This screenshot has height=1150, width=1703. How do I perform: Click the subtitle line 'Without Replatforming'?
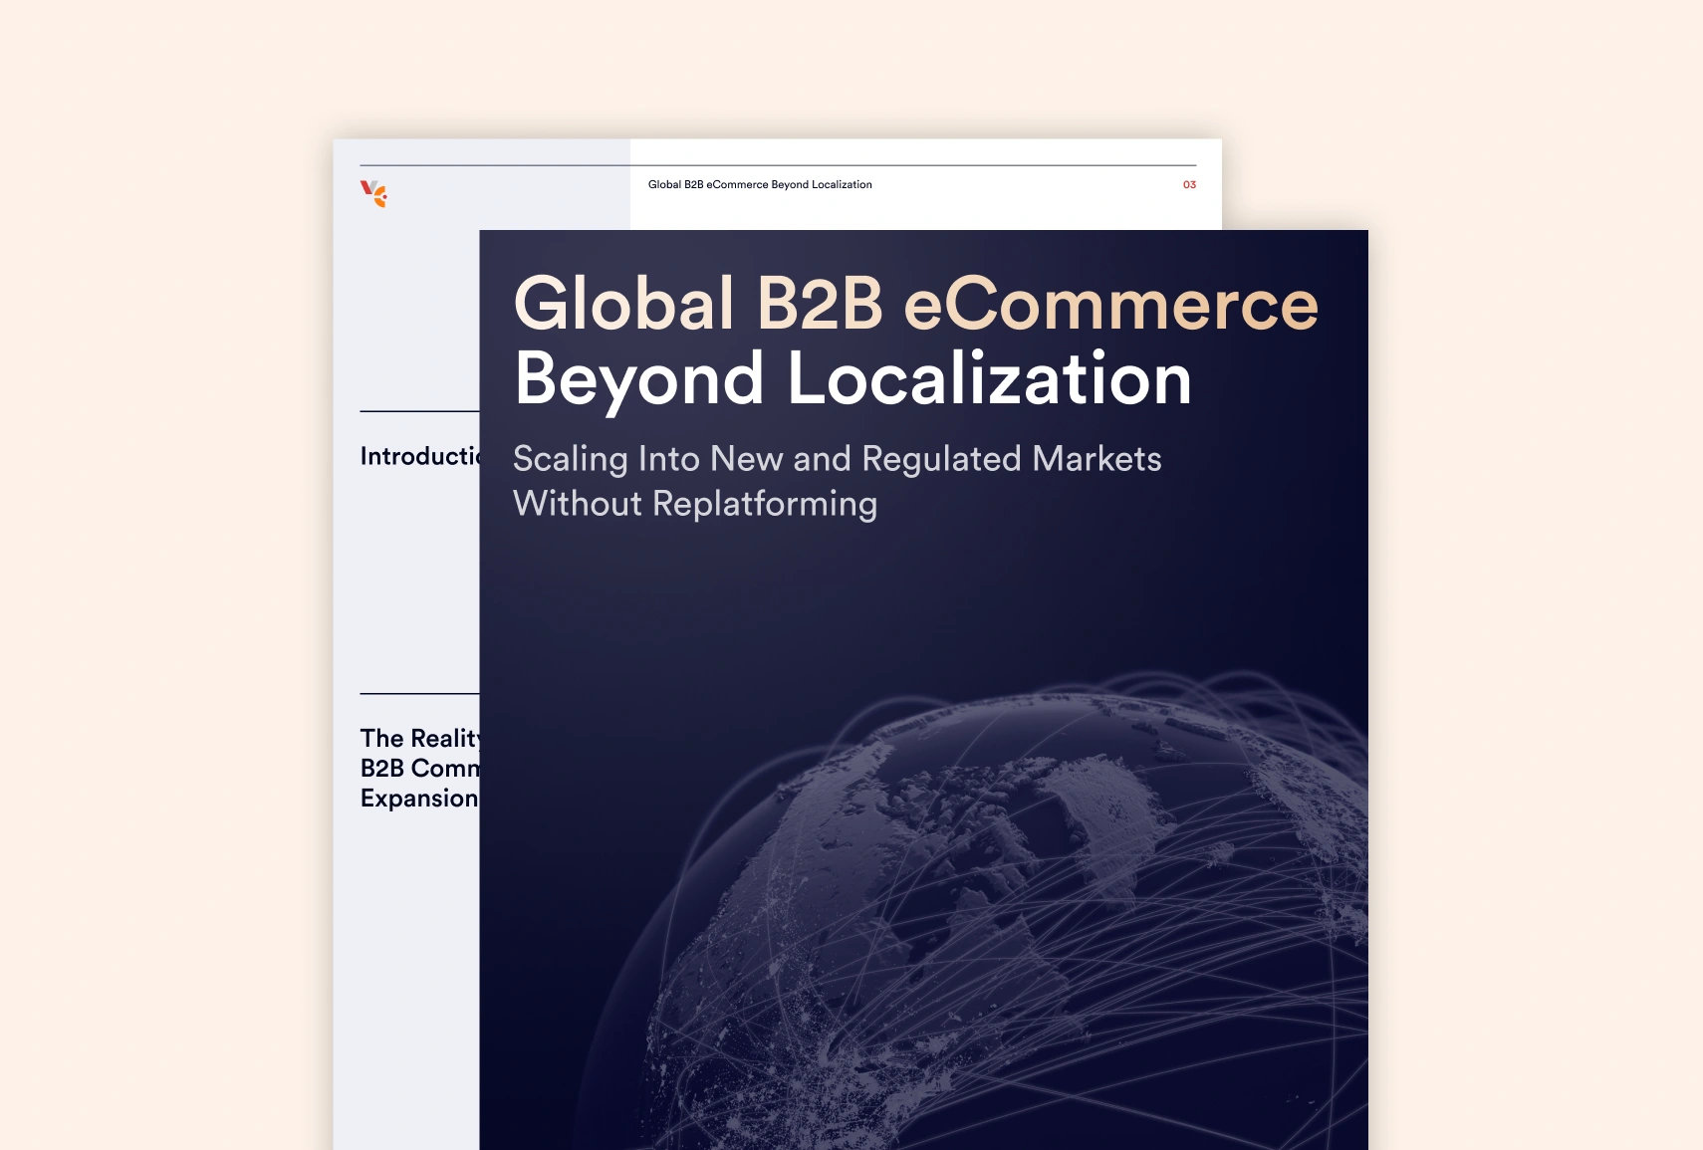[x=695, y=504]
